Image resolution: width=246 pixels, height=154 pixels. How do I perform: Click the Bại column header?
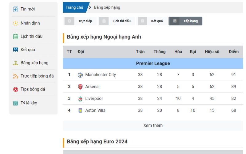coord(193,52)
